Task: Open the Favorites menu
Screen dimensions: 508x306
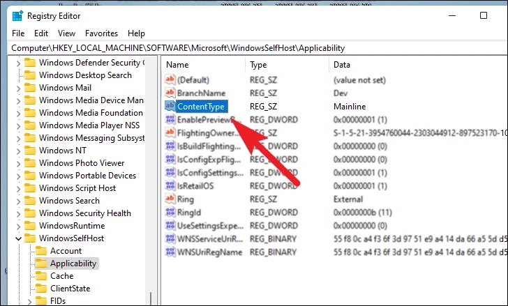Action: pos(101,33)
